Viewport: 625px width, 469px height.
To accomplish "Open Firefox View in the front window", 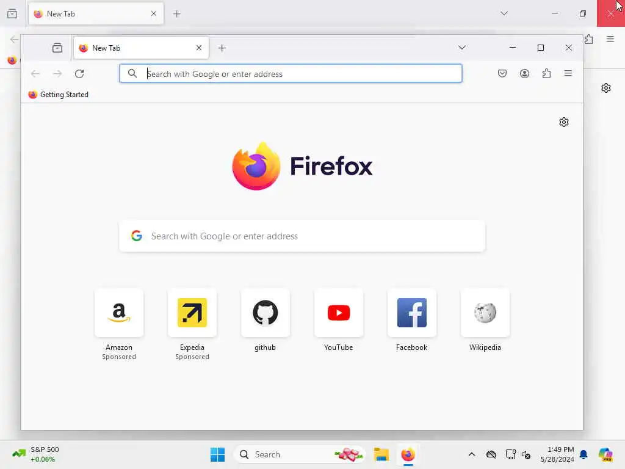I will (x=57, y=48).
